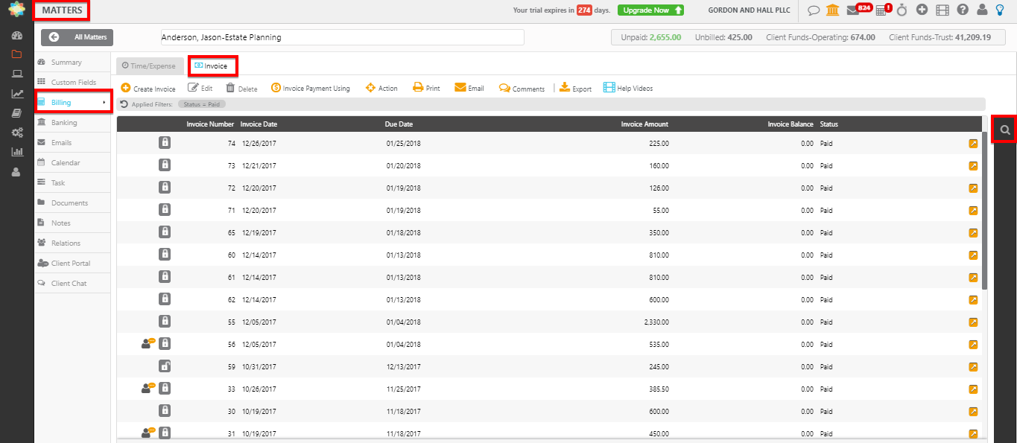Open the film strip videos icon in header
The height and width of the screenshot is (443, 1017).
[x=942, y=10]
